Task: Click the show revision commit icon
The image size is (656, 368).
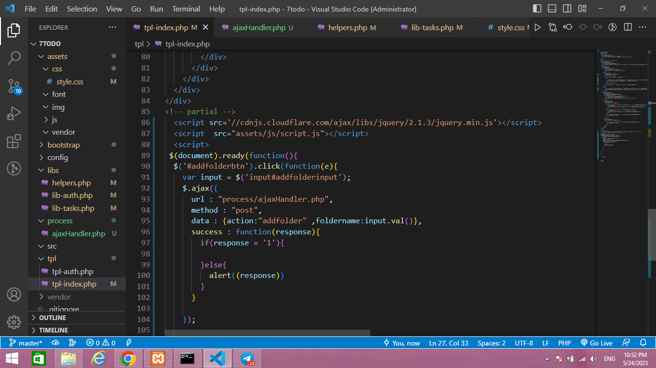Action: click(x=583, y=28)
